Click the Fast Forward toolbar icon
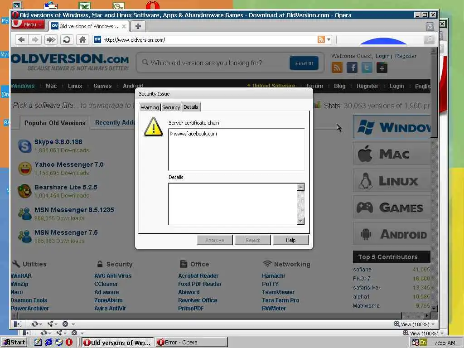This screenshot has width=464, height=348. click(x=51, y=40)
